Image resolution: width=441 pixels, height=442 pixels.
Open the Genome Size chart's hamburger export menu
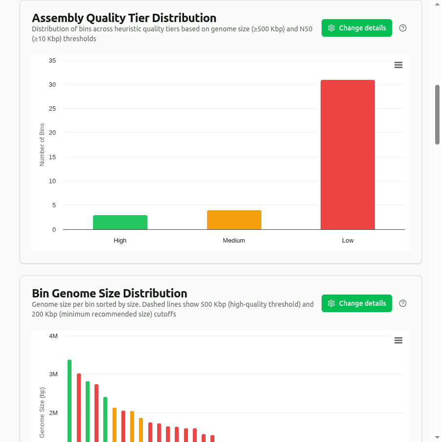point(398,340)
